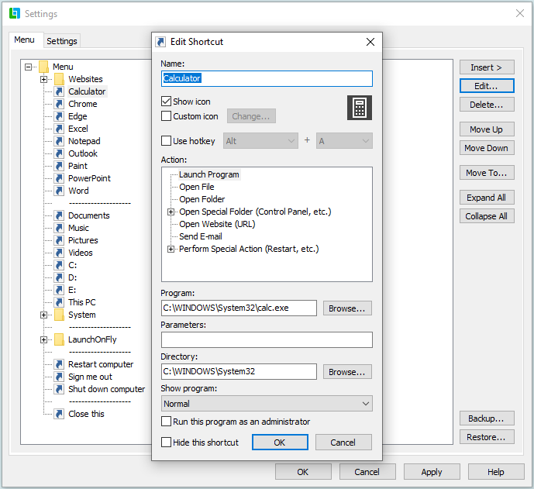Expand the System folder node
Screen dimensions: 534x489
coord(43,315)
